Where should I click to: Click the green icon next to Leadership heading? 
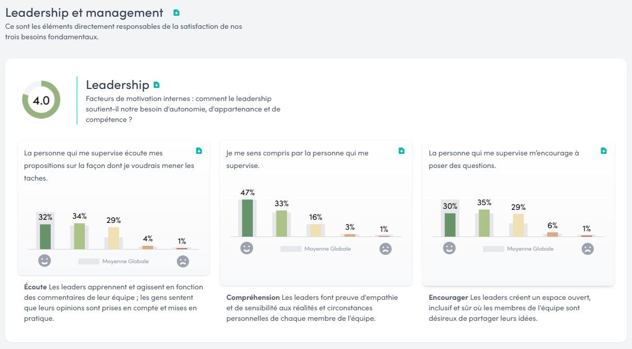157,85
